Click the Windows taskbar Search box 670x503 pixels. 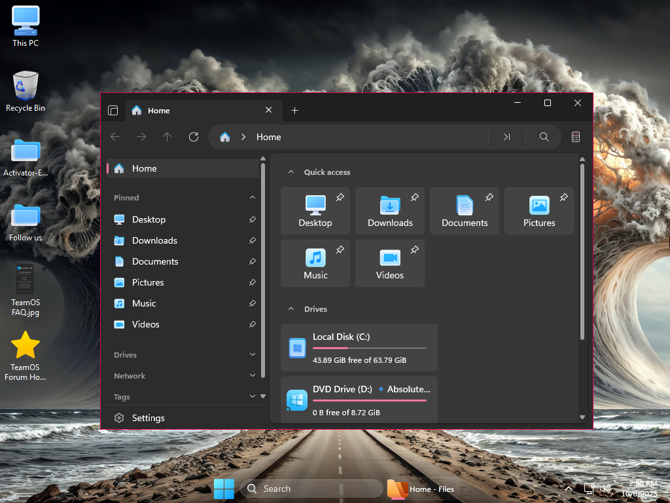point(311,489)
